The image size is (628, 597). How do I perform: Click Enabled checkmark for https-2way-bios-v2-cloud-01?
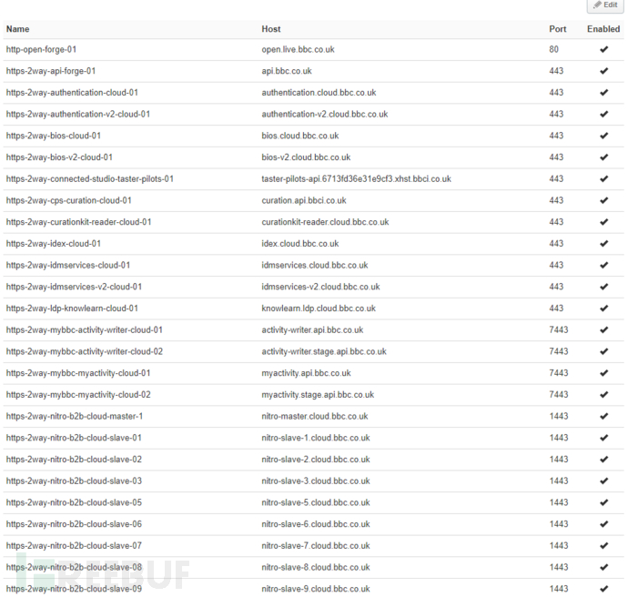[x=604, y=157]
